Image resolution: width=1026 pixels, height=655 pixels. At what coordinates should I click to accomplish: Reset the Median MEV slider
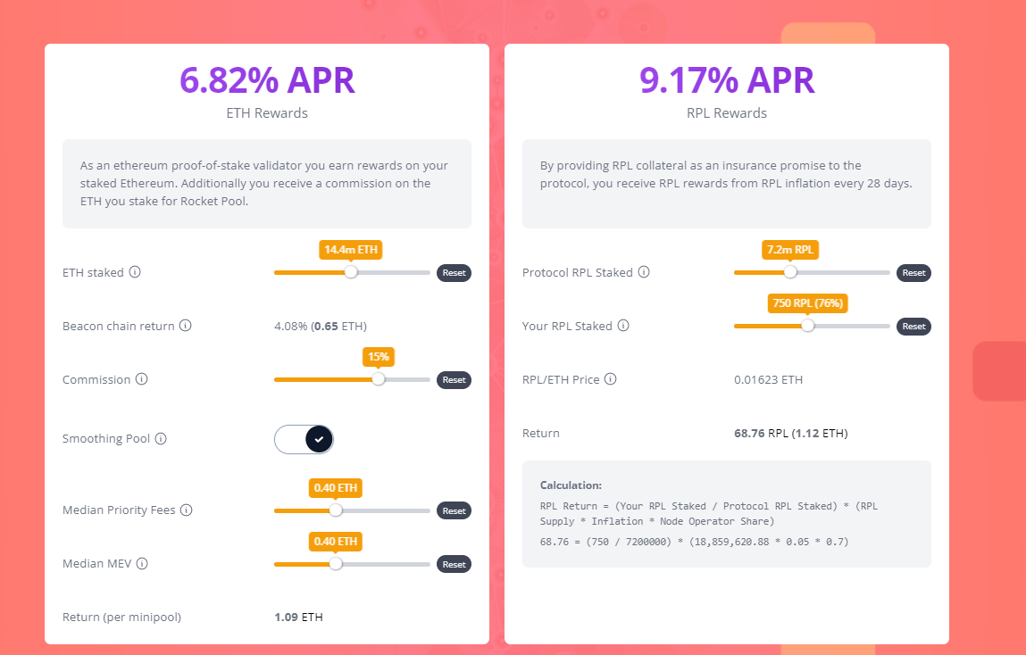pos(454,565)
